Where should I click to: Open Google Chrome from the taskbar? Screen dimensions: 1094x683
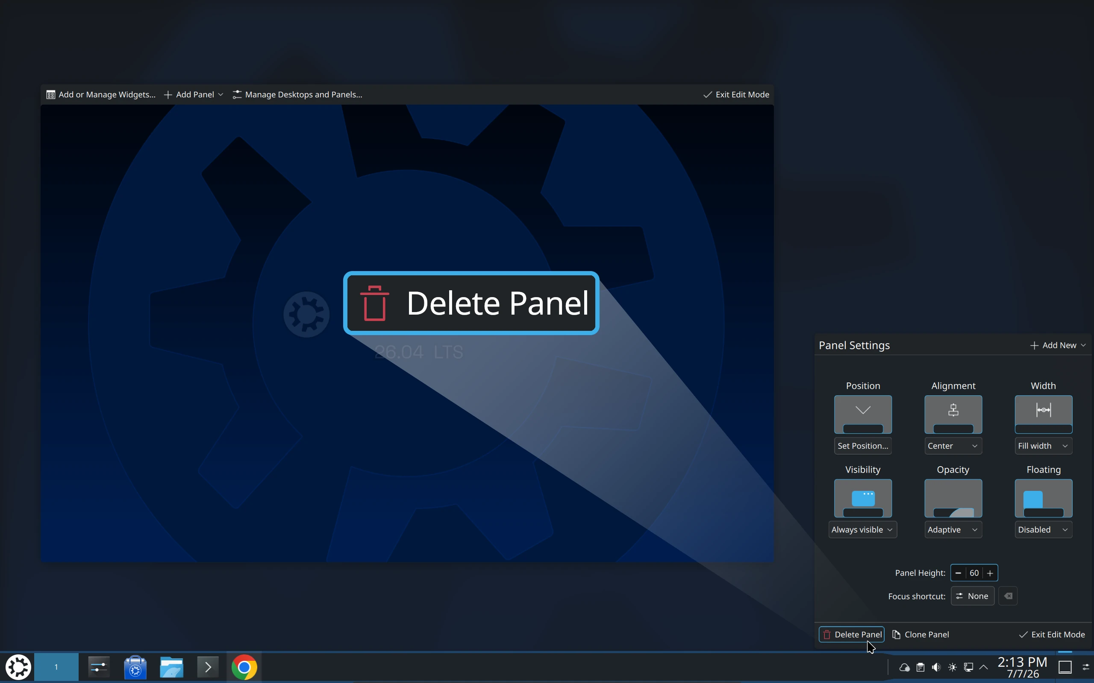click(244, 667)
